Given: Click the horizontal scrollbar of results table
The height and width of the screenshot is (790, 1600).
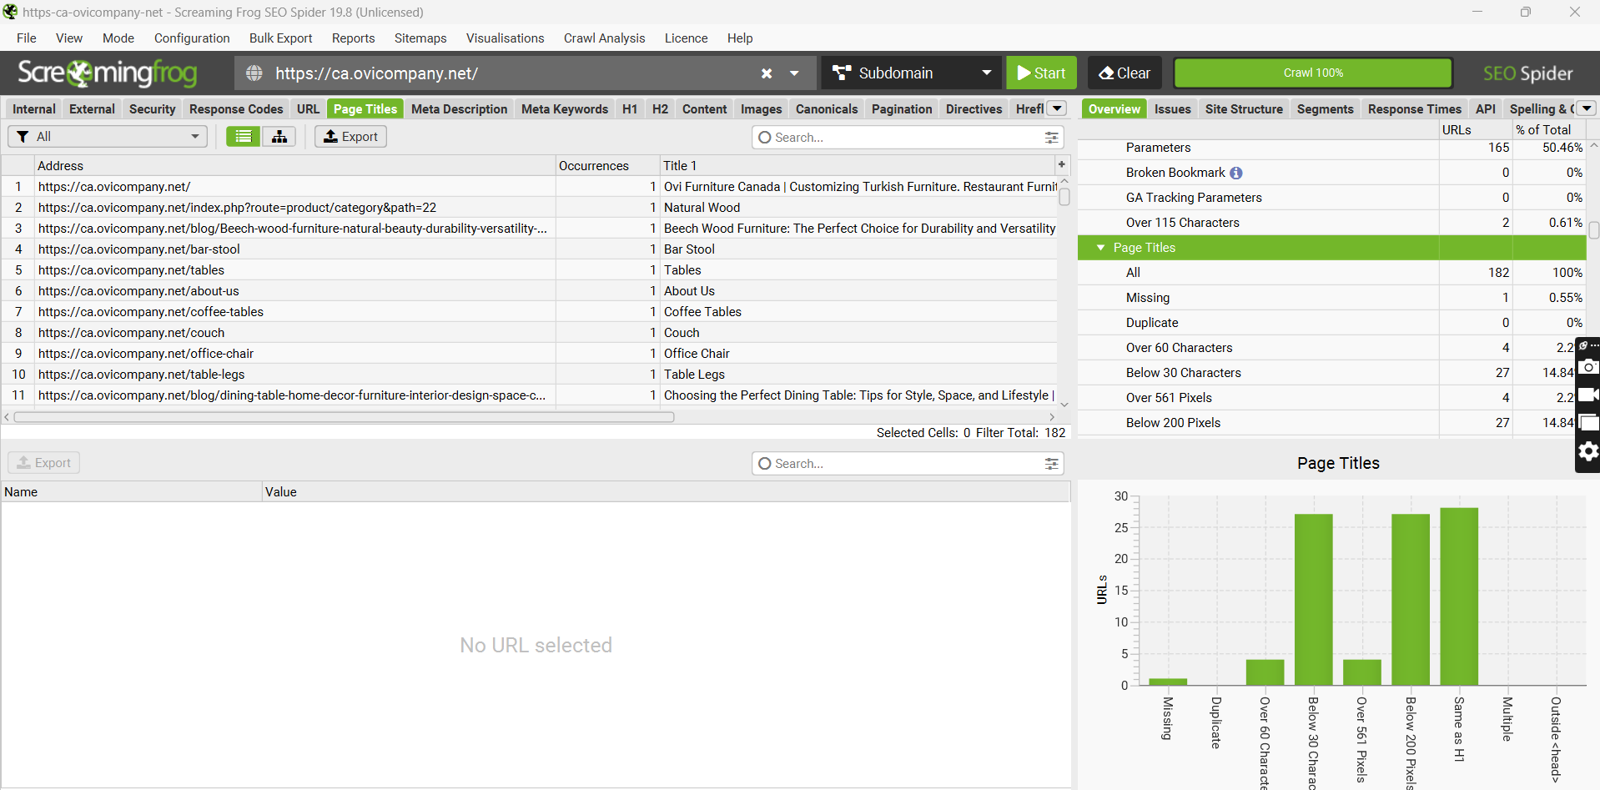Looking at the screenshot, I should 344,417.
